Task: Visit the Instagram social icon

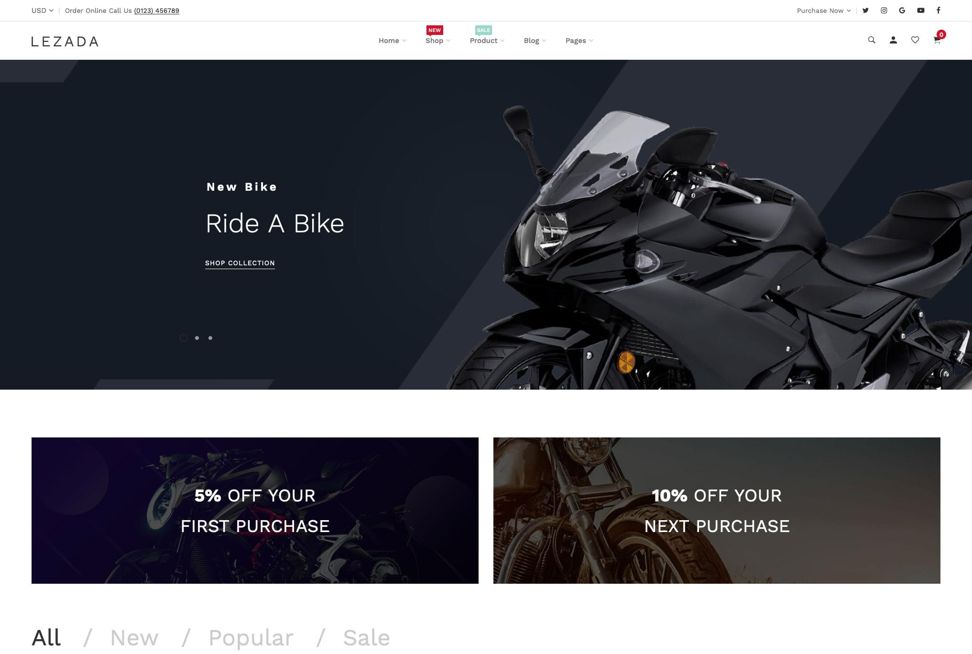Action: (x=884, y=11)
